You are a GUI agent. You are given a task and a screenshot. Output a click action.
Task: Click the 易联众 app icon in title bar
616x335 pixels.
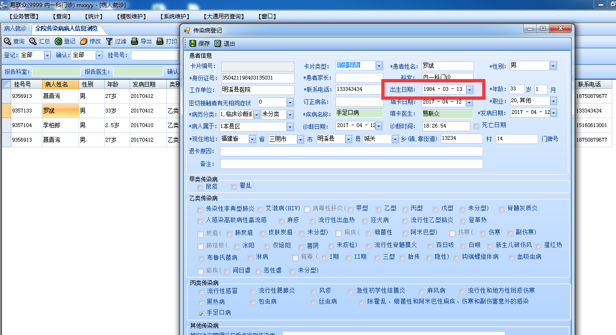point(4,5)
